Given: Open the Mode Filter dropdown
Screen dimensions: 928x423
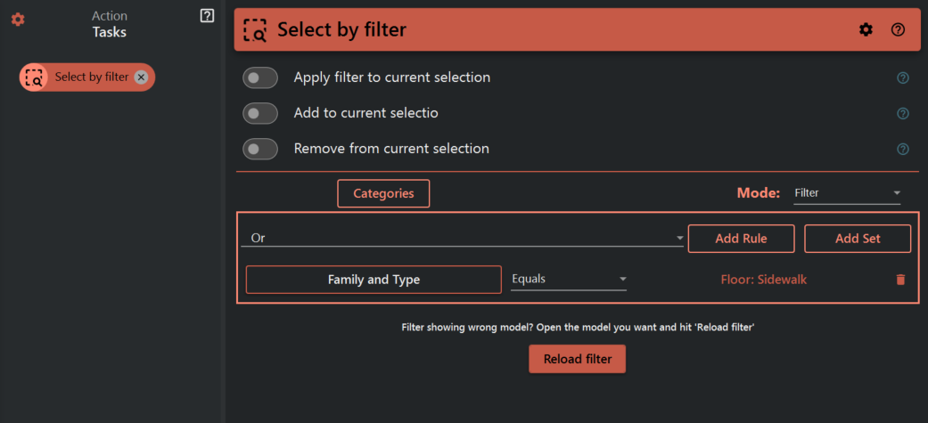Looking at the screenshot, I should click(x=847, y=193).
